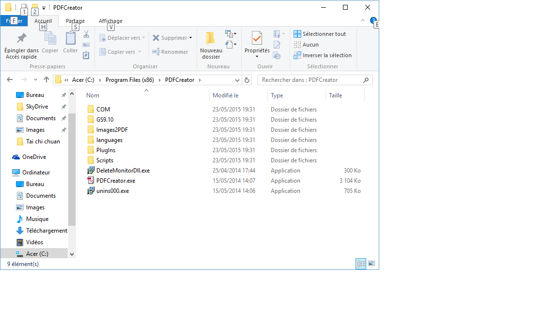Select the languages folder name
This screenshot has height=314, width=558.
coord(109,140)
